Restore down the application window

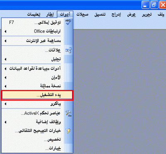(x=154, y=5)
